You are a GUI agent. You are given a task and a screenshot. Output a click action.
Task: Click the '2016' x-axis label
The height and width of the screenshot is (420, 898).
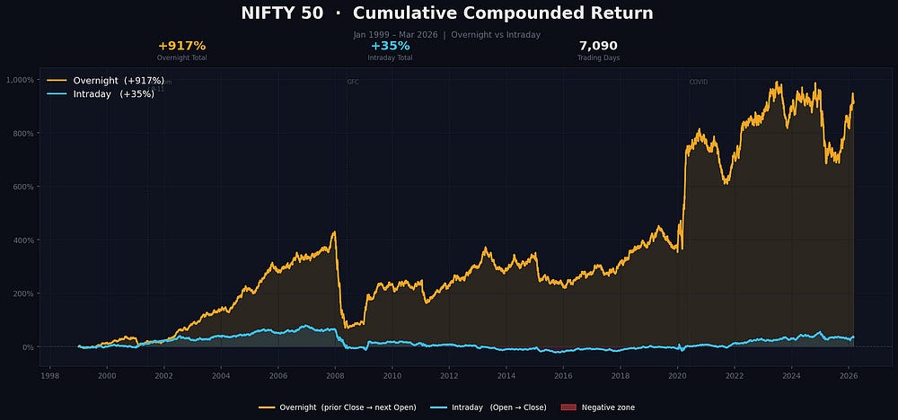coord(564,376)
